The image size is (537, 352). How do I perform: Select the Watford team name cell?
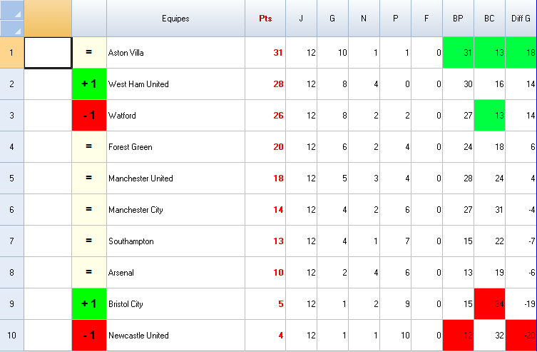[175, 116]
